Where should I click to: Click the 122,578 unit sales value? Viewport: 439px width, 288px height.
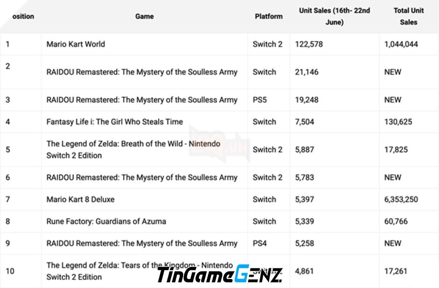coord(309,44)
